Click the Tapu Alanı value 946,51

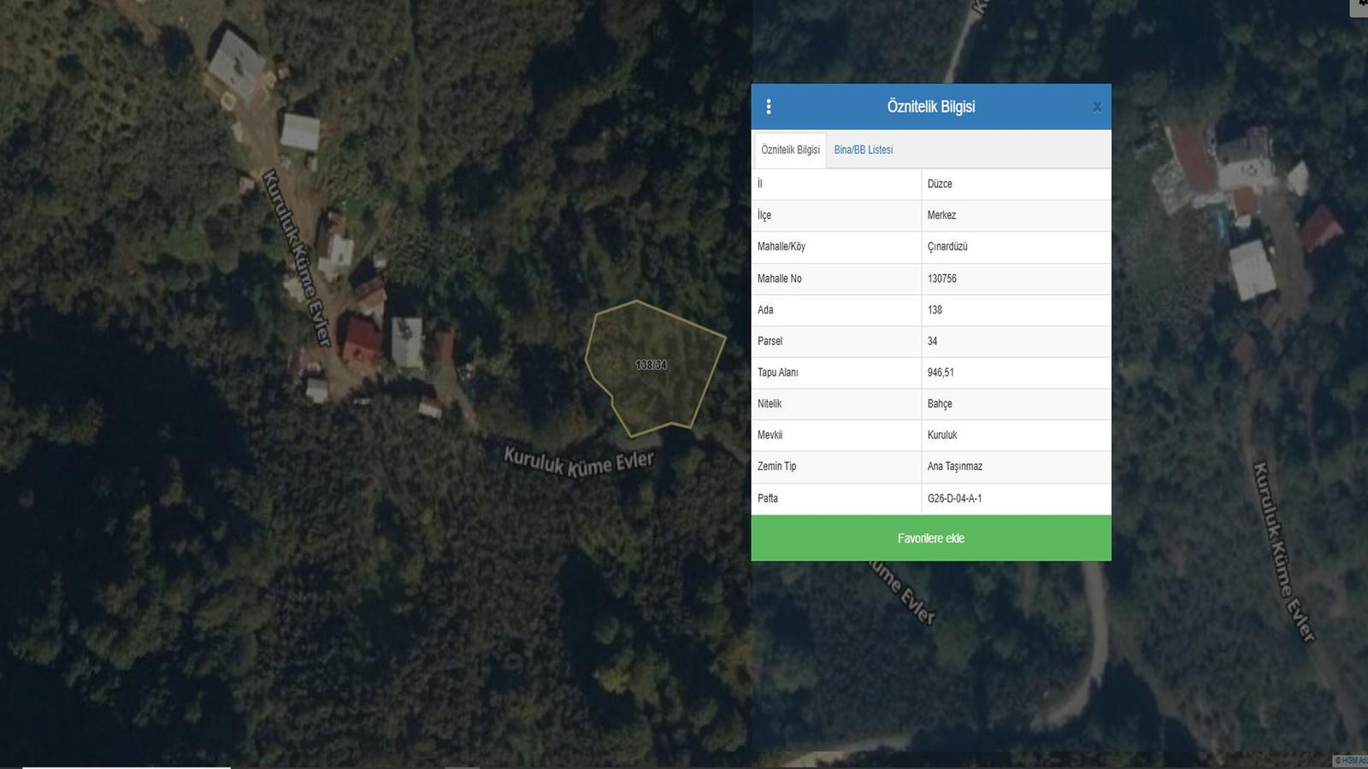pyautogui.click(x=940, y=373)
